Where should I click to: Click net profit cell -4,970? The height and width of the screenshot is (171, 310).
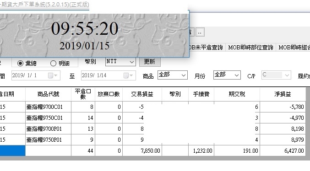pos(283,118)
